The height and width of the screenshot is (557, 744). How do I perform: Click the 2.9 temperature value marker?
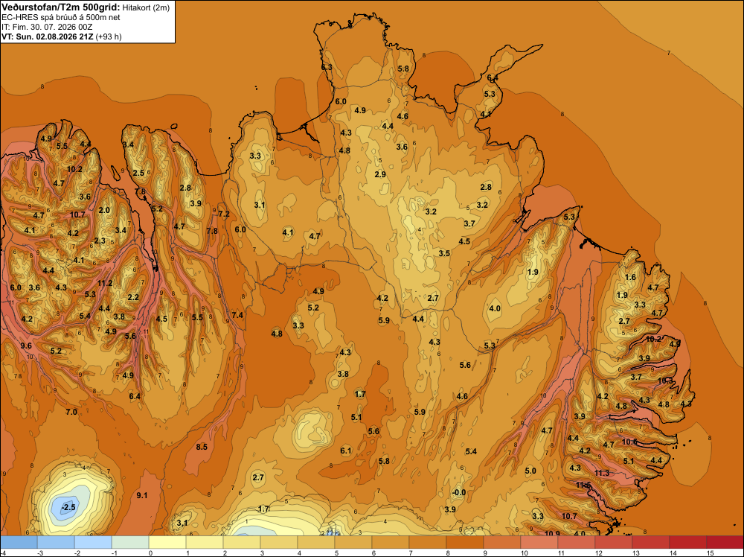point(380,174)
